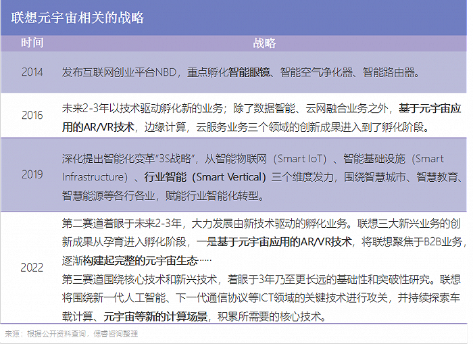Click the source note 来源：根据公开资料查询
Image resolution: width=473 pixels, height=344 pixels.
(x=72, y=334)
